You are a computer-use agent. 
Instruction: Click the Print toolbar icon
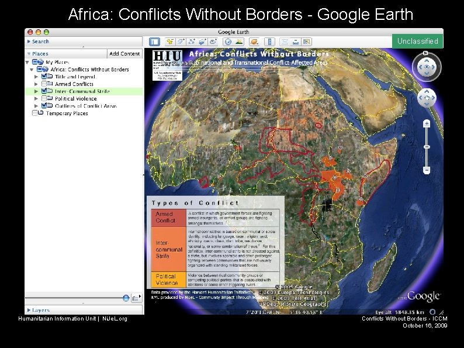tap(295, 42)
